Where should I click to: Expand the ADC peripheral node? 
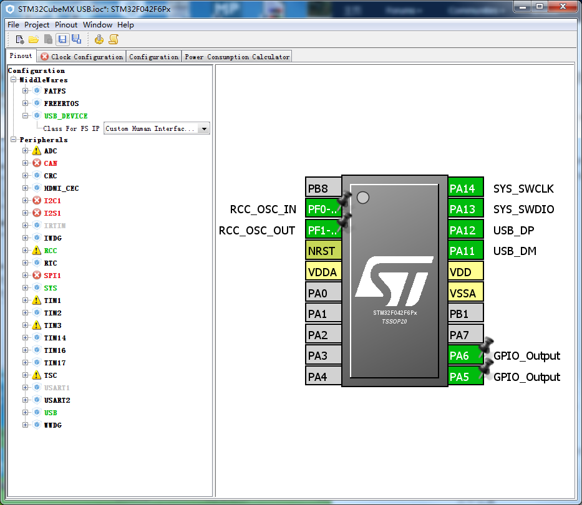(25, 151)
